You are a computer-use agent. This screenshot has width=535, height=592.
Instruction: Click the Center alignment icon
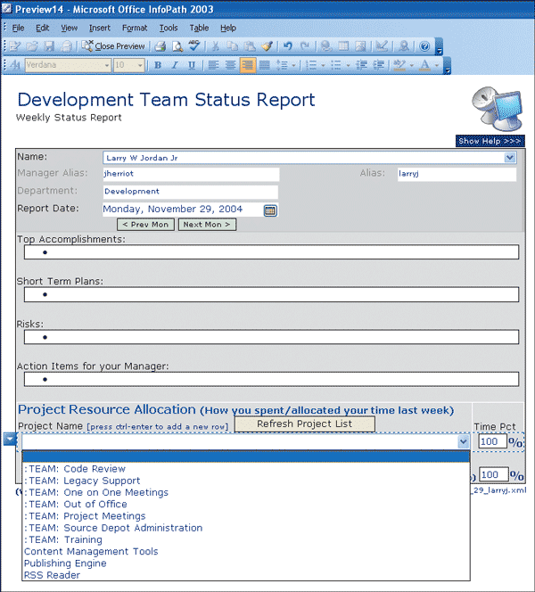coord(230,65)
